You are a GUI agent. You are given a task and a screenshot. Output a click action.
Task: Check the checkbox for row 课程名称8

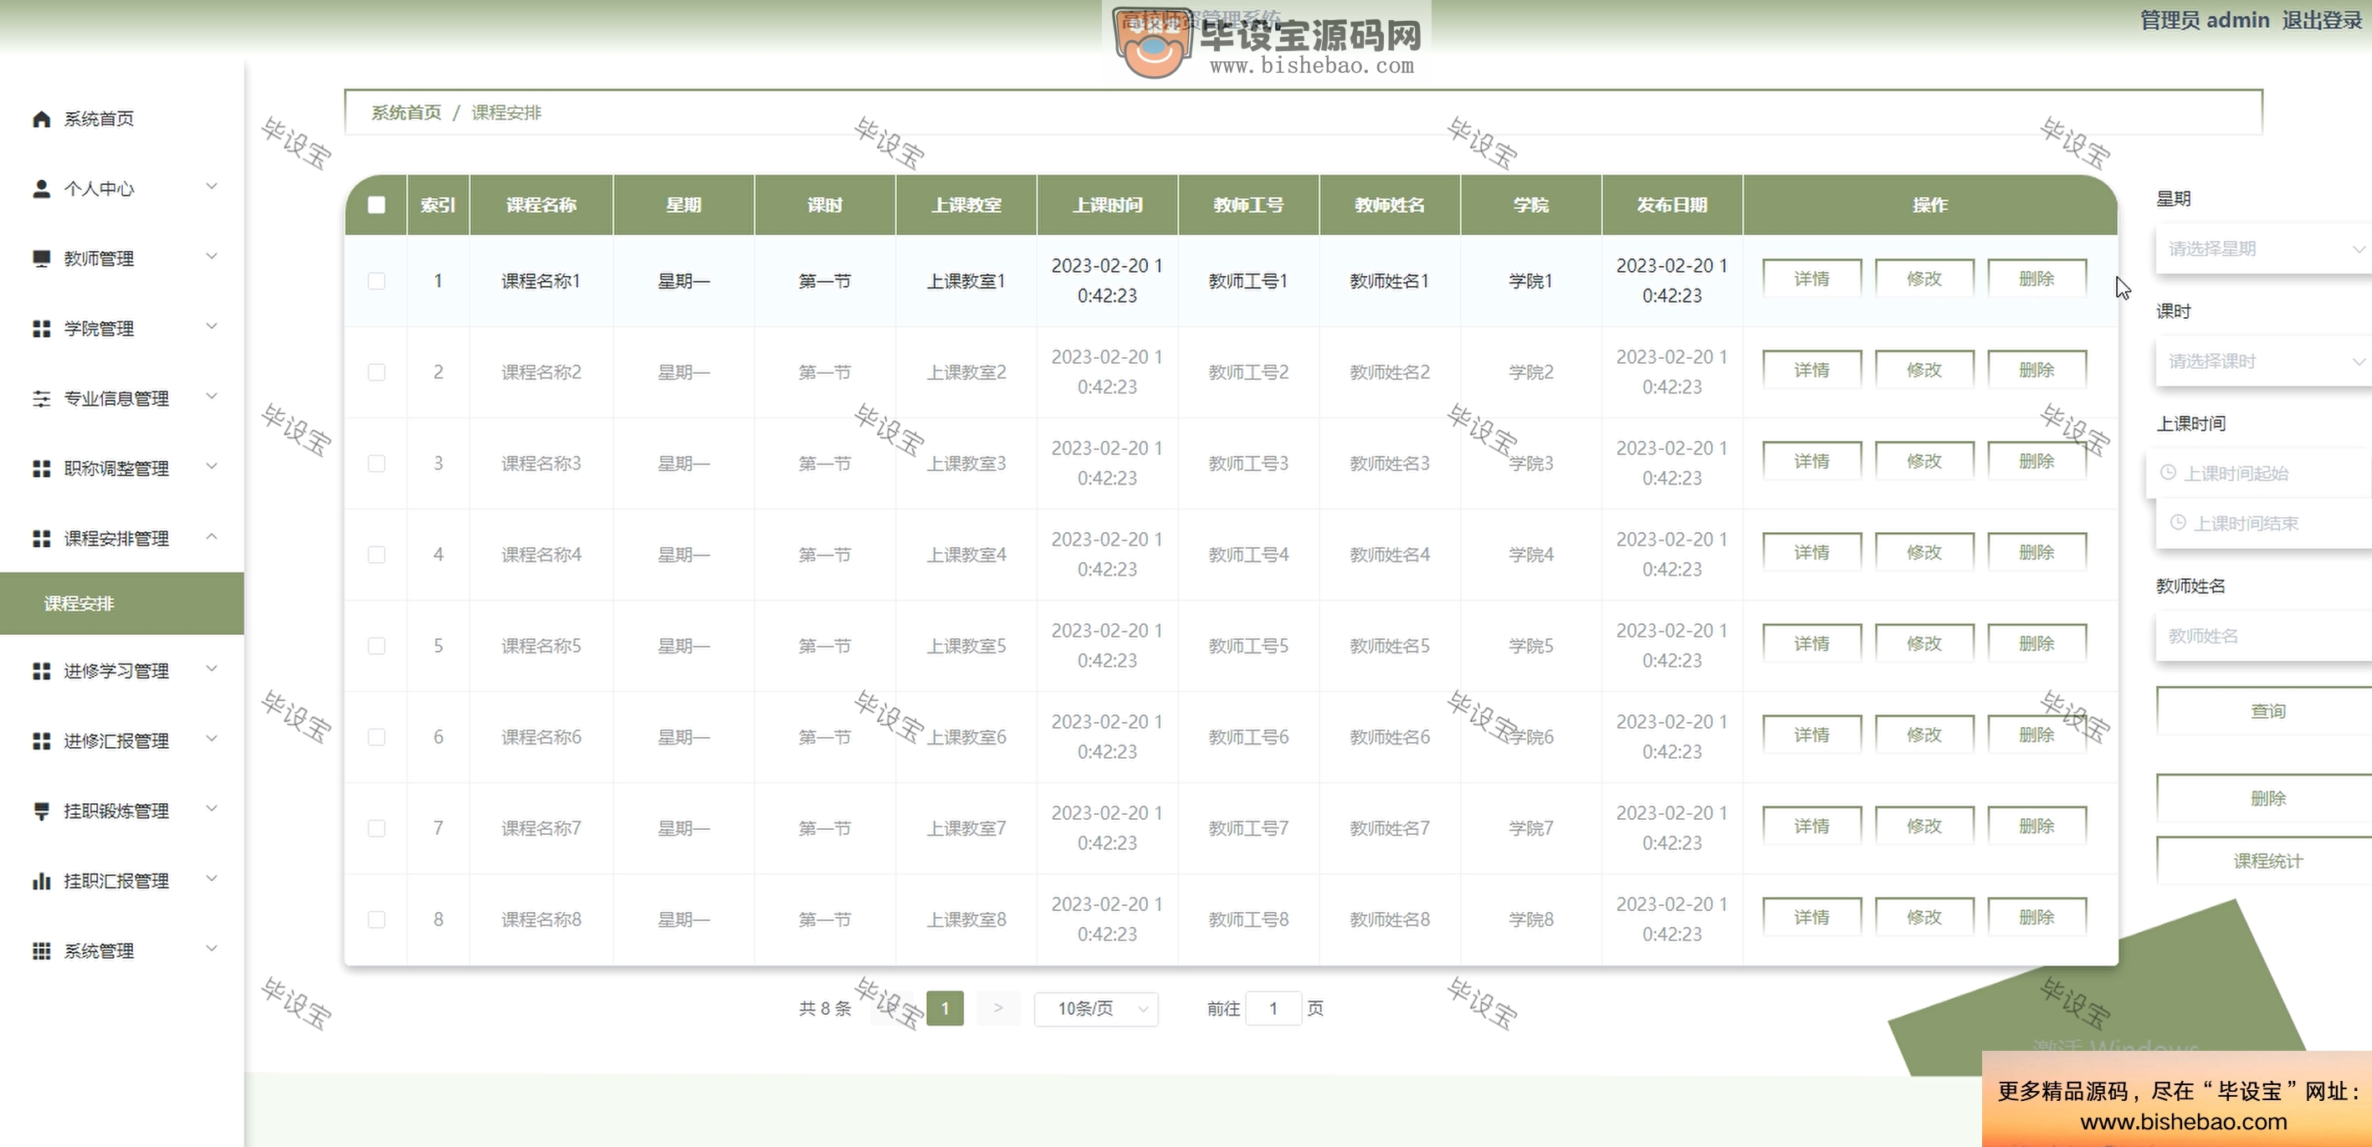(376, 919)
